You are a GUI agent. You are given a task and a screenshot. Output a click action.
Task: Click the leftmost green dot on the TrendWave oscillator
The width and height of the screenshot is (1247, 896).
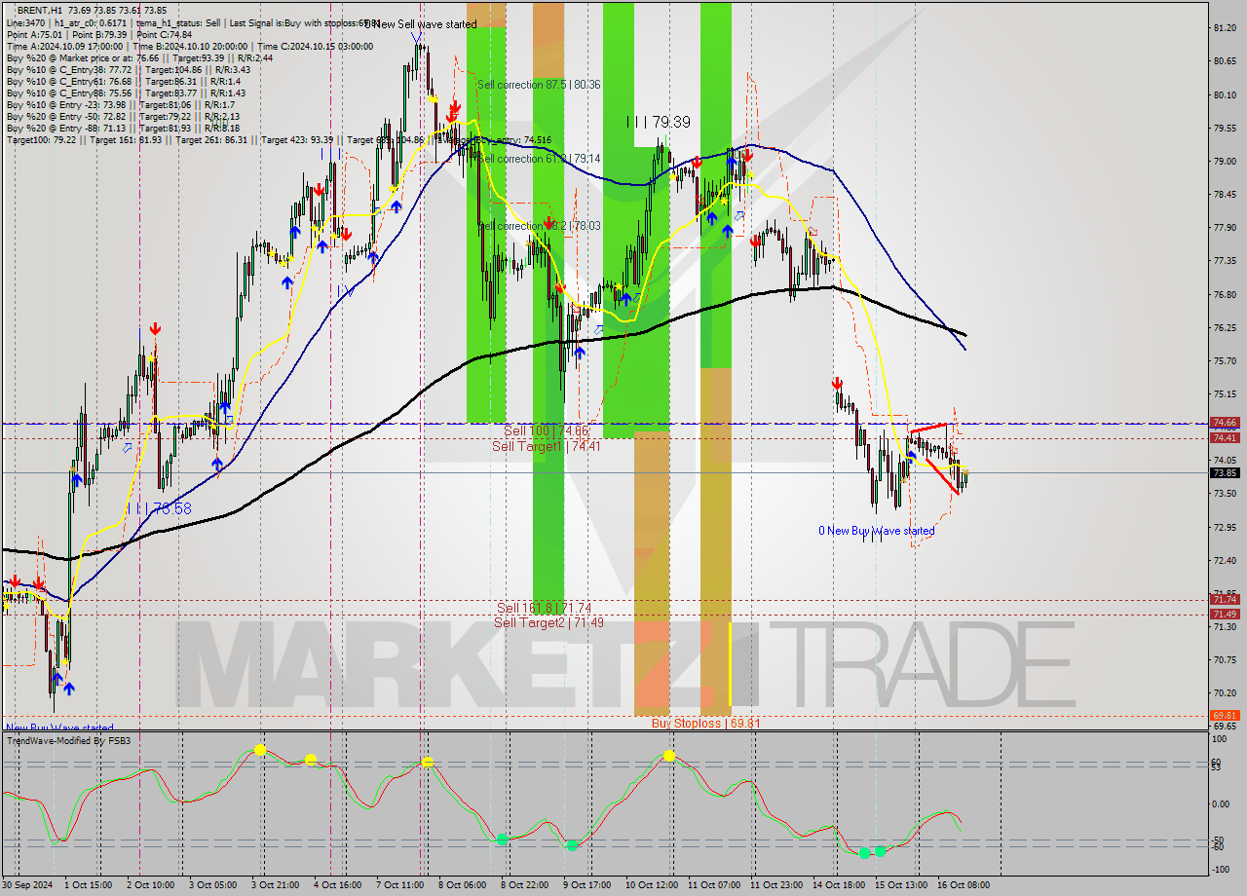502,839
